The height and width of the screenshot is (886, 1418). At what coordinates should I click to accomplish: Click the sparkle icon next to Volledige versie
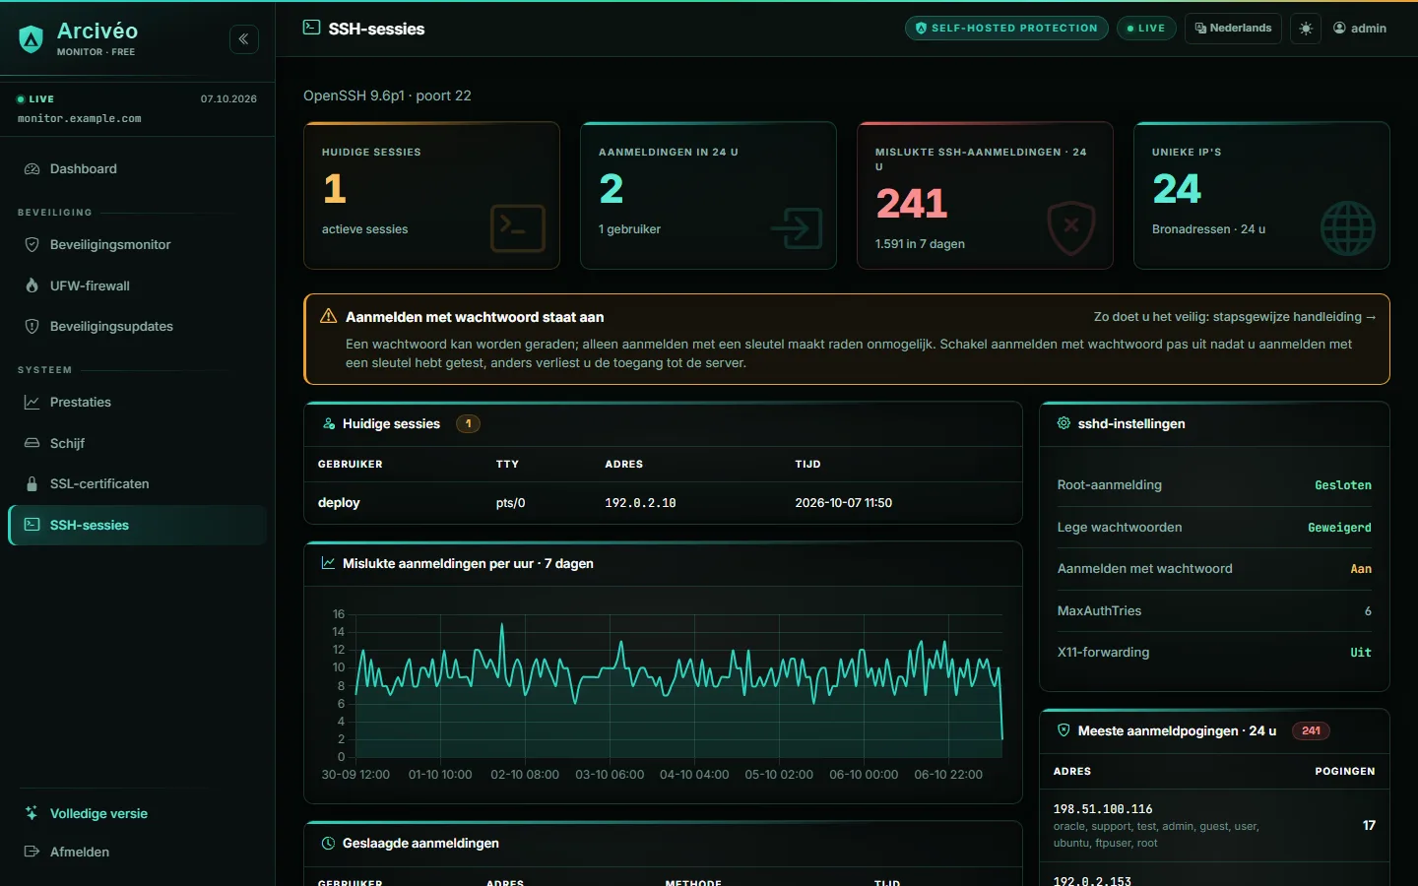point(32,814)
